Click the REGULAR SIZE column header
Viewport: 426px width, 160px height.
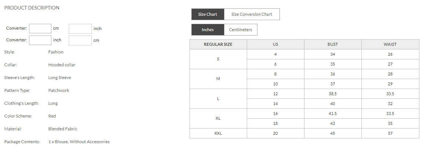[x=218, y=44]
